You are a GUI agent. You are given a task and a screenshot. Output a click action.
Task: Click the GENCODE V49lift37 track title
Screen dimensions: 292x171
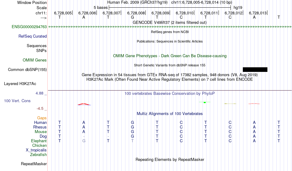[170, 23]
